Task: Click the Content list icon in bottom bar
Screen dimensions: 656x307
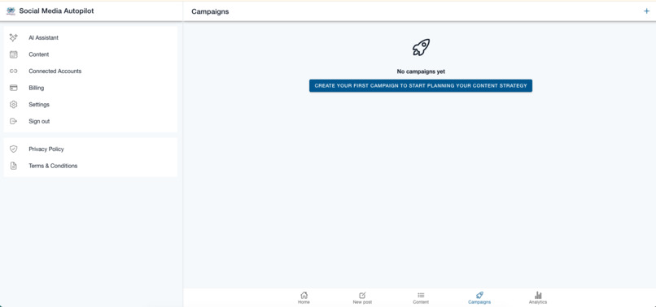Action: pos(421,296)
